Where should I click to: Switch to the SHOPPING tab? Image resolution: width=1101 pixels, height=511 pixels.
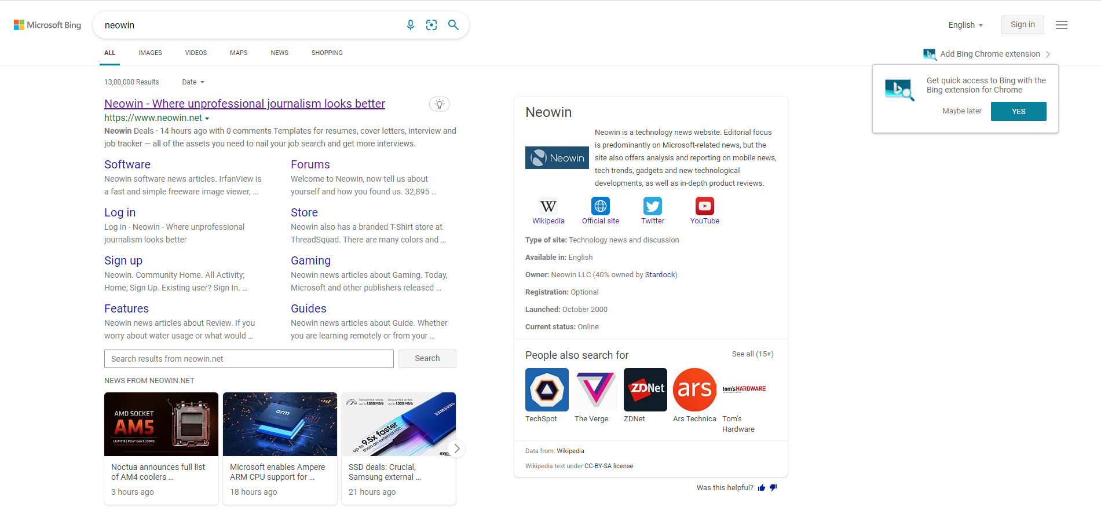[327, 53]
